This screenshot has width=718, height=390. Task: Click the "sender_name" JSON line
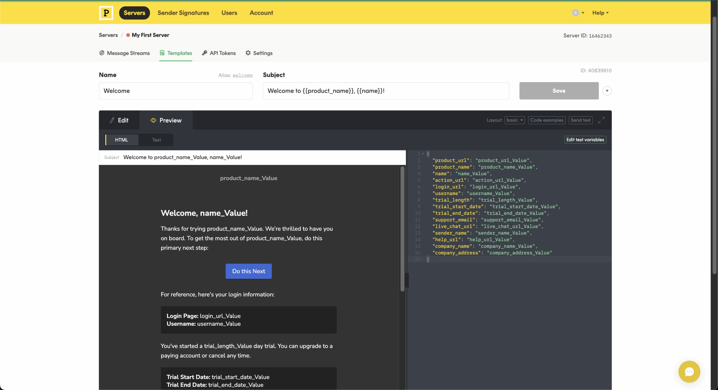pyautogui.click(x=482, y=233)
